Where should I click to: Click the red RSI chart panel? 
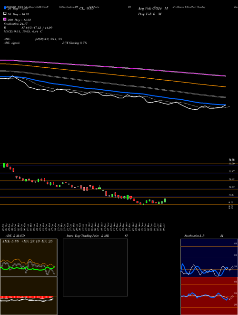[x=209, y=296]
